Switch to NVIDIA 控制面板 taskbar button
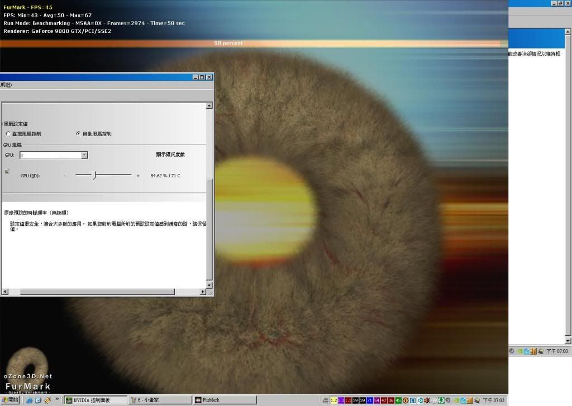The image size is (572, 406). (94, 400)
